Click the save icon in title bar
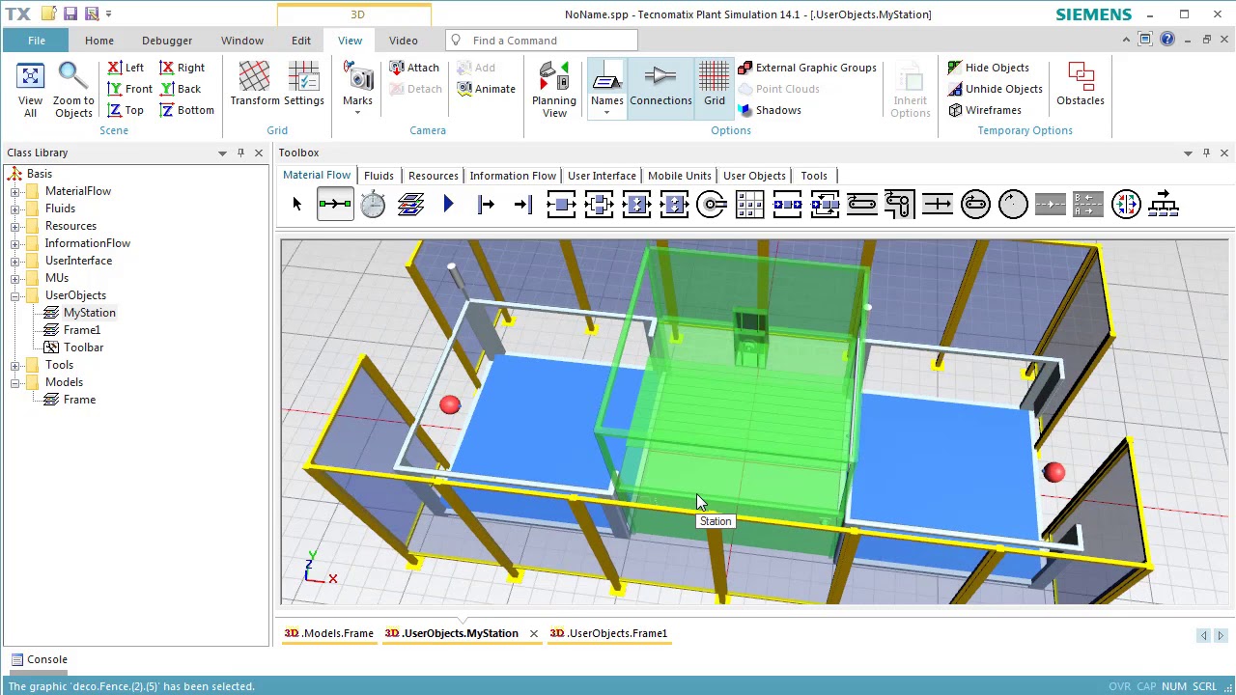This screenshot has height=695, width=1236. [x=70, y=14]
